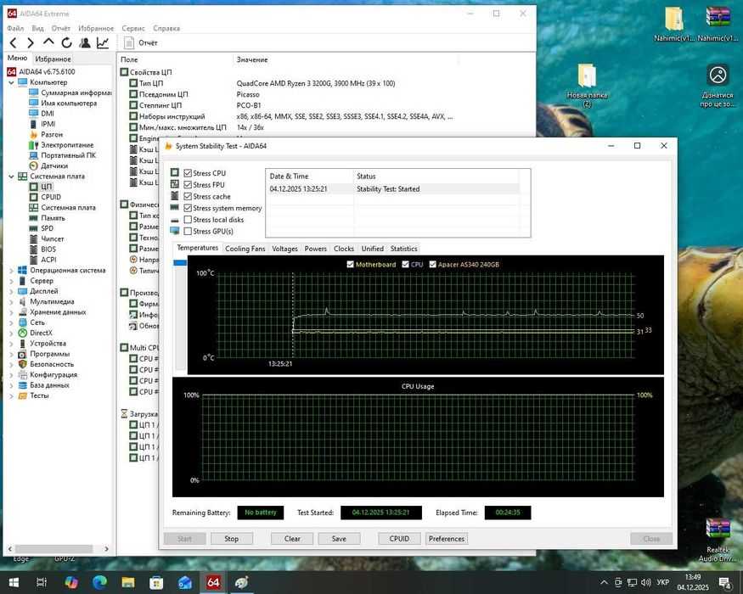Toggle Motherboard temperature graph checkbox

tap(350, 264)
